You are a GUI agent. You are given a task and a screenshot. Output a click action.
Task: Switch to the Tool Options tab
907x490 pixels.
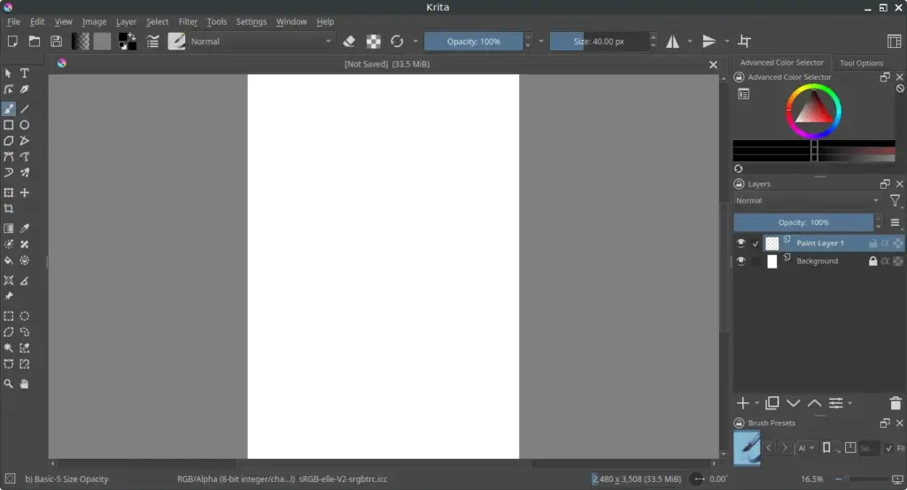[x=861, y=63]
